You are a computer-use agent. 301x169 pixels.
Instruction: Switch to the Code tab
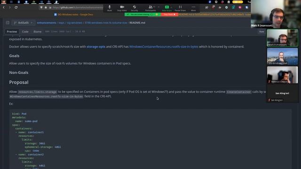[x=25, y=31]
